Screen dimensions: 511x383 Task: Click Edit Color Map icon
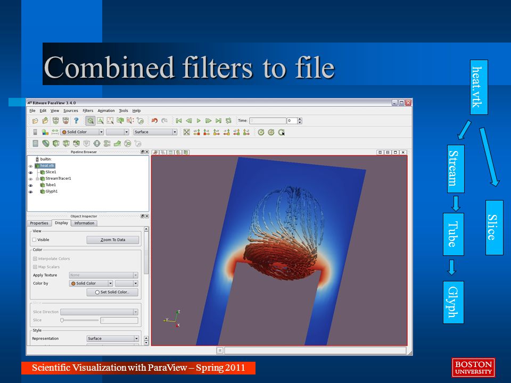point(45,132)
